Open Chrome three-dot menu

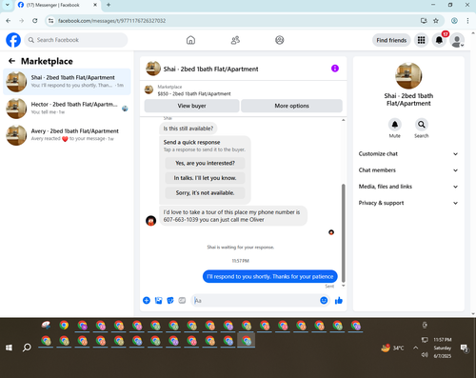[x=467, y=21]
